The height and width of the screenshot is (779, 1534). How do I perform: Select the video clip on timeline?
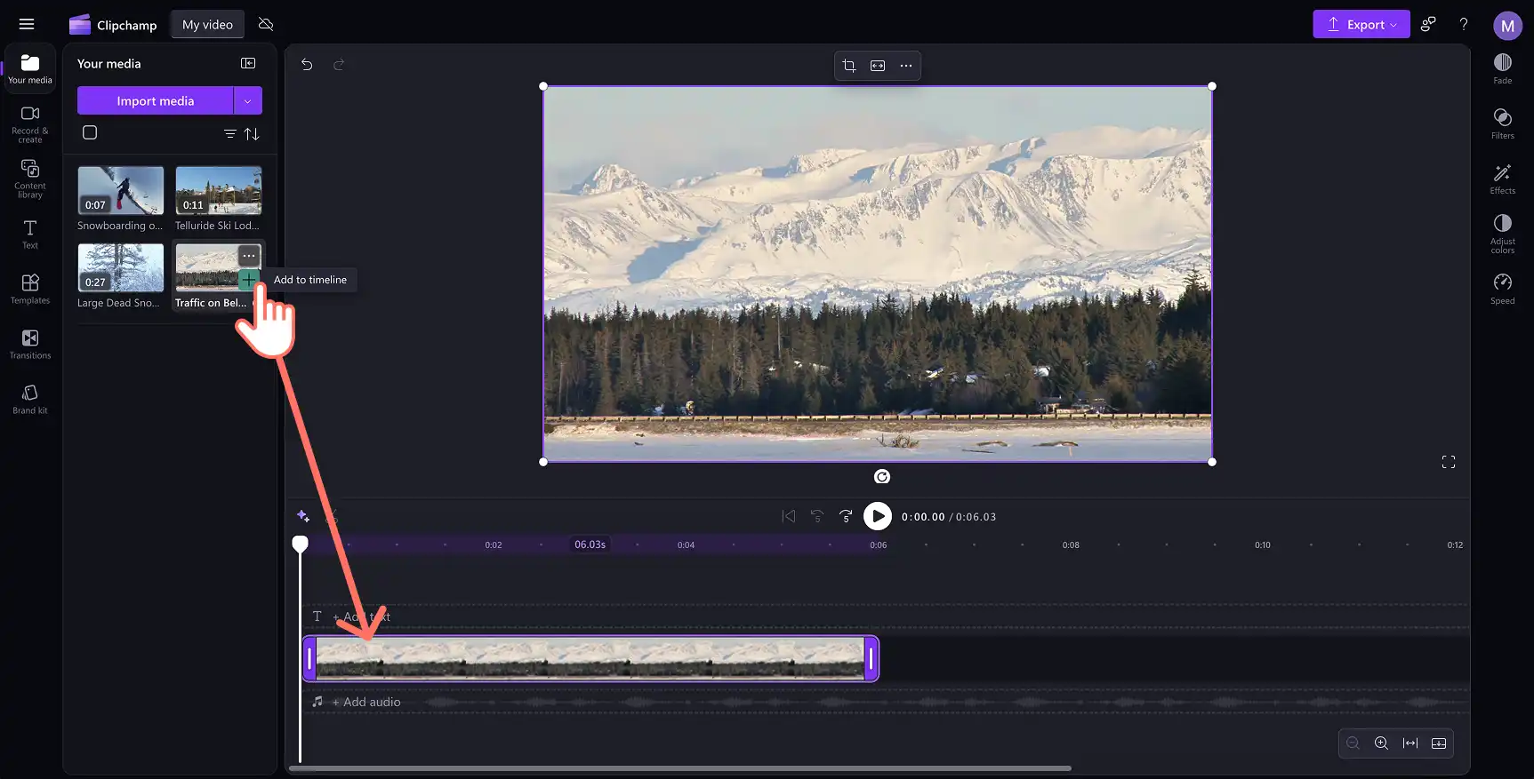pyautogui.click(x=590, y=659)
